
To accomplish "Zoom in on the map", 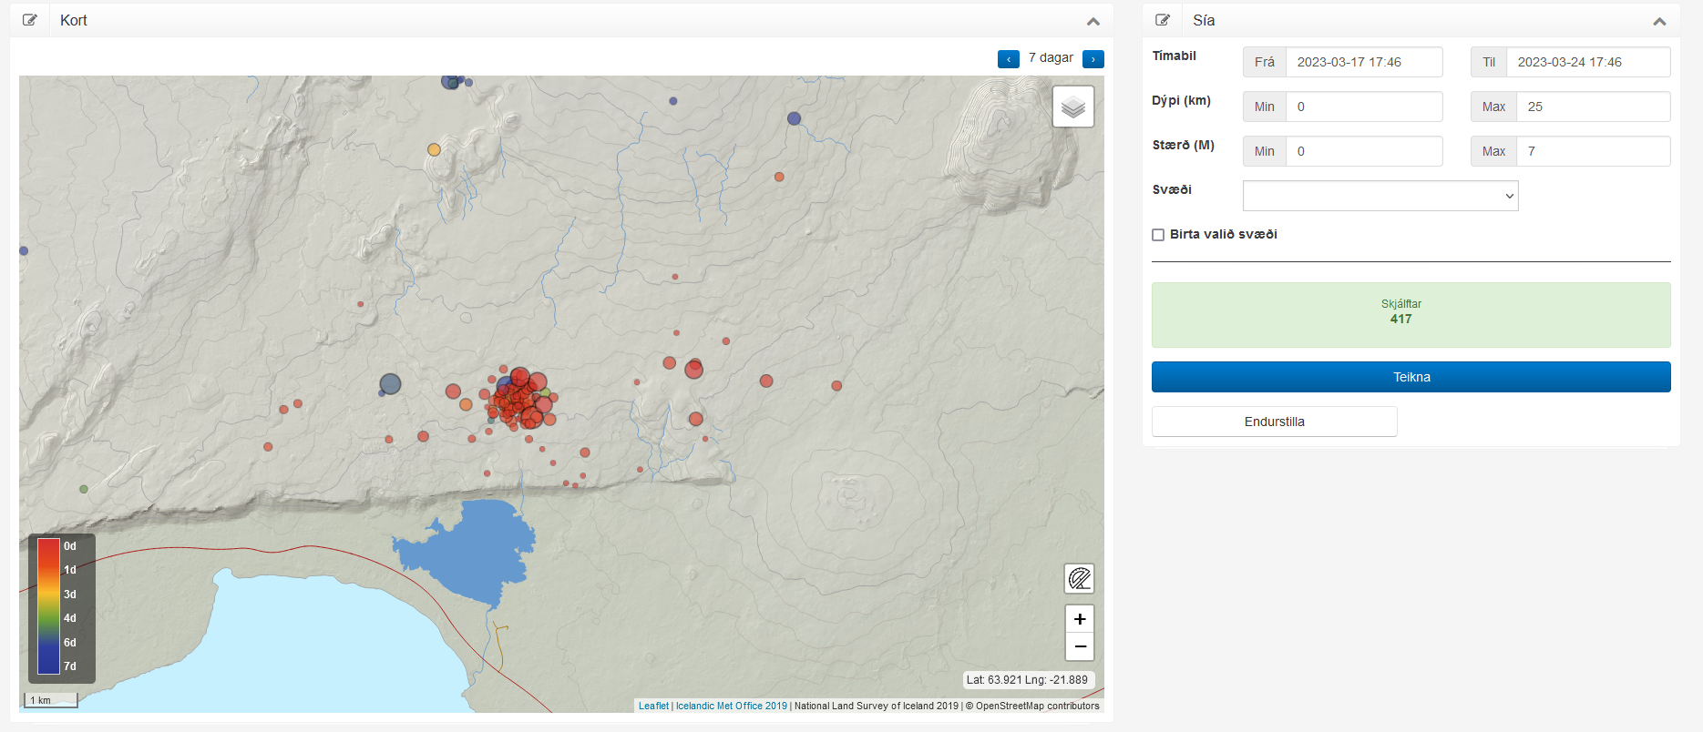I will click(x=1079, y=619).
